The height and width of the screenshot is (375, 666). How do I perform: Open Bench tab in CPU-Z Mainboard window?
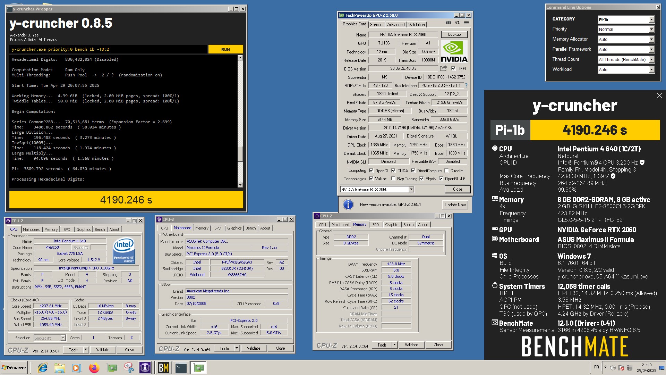250,228
